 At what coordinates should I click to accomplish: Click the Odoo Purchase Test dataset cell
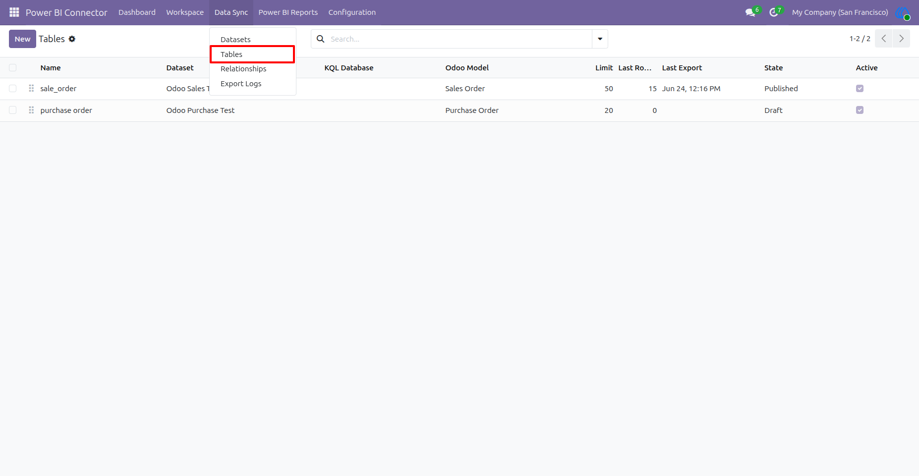click(200, 110)
